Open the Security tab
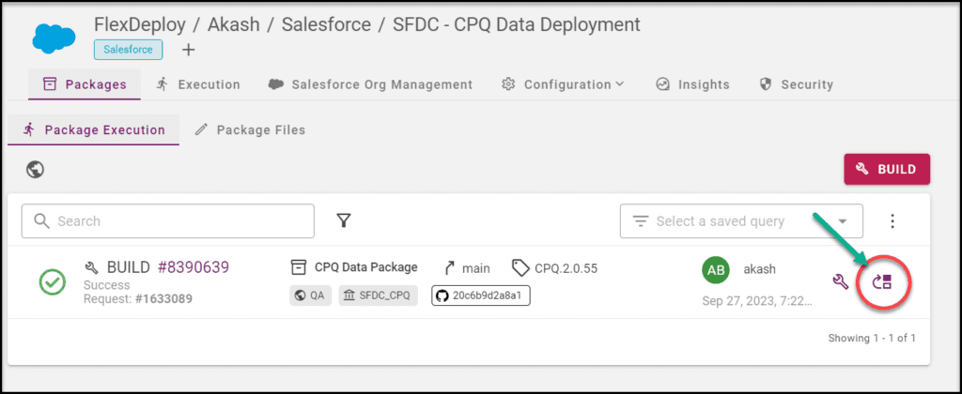 click(796, 84)
